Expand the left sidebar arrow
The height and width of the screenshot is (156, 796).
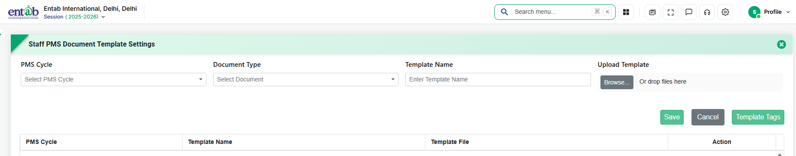2,34
